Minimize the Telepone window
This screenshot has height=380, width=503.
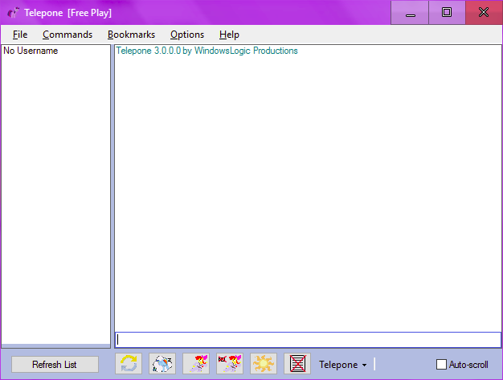tap(410, 13)
